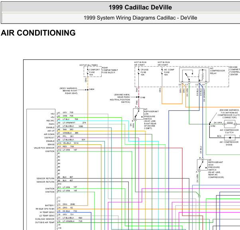Viewport: 240px width, 230px height.
Task: Click the HI TEMP SENS terminal name
Action: [47, 212]
